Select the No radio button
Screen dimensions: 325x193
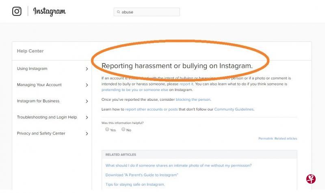123,129
